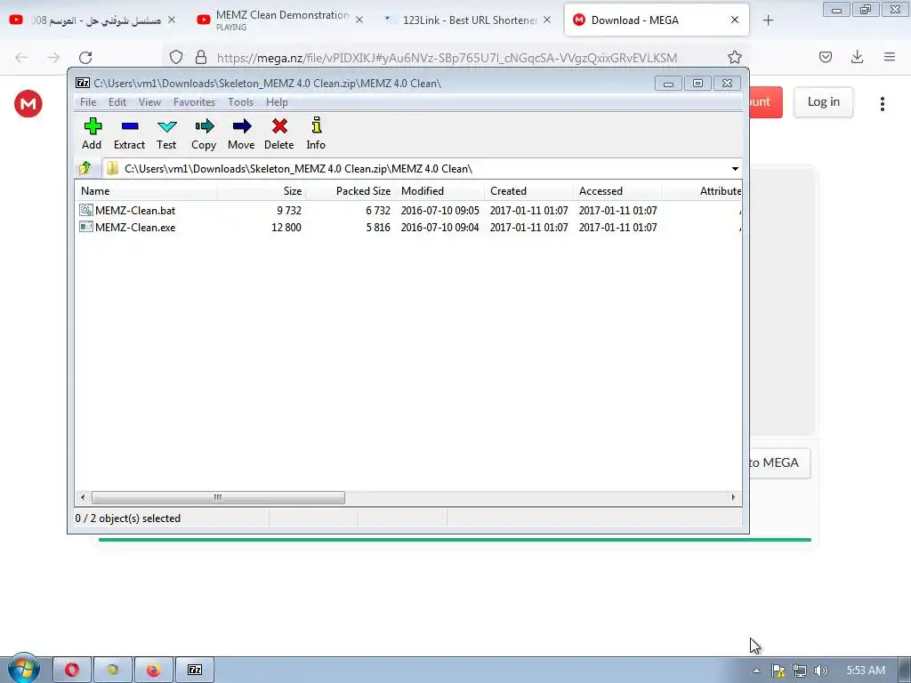Screen dimensions: 911x683
Task: Open Opera from the taskbar
Action: [72, 670]
